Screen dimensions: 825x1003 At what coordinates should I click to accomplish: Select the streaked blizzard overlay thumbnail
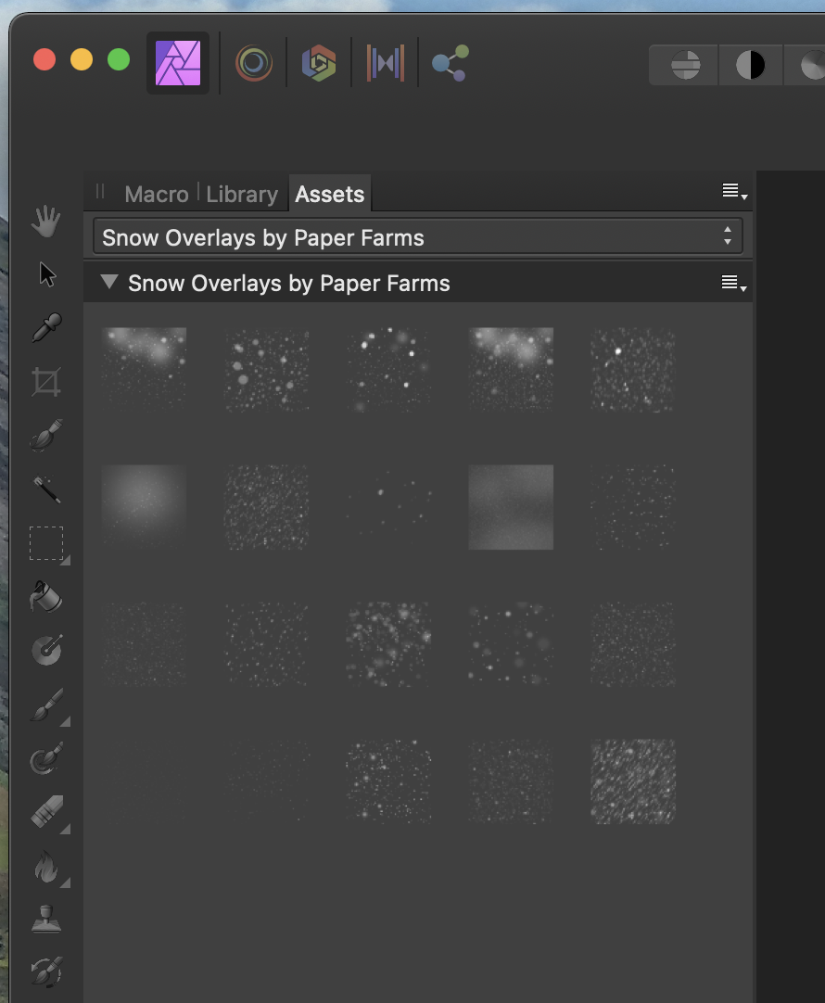[633, 781]
